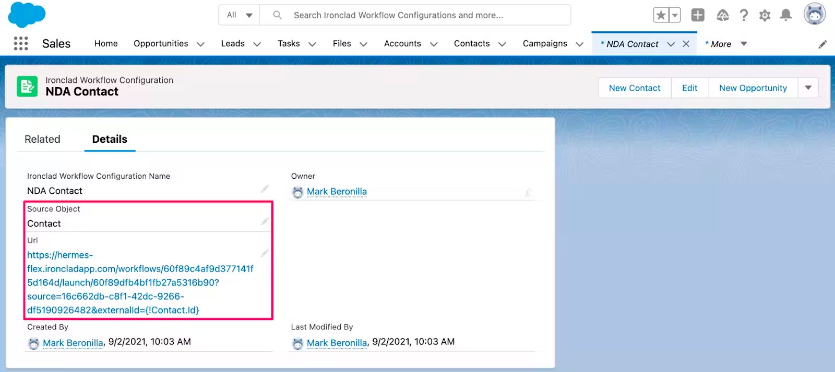
Task: Expand the NDA Contact tab chevron
Action: click(671, 44)
